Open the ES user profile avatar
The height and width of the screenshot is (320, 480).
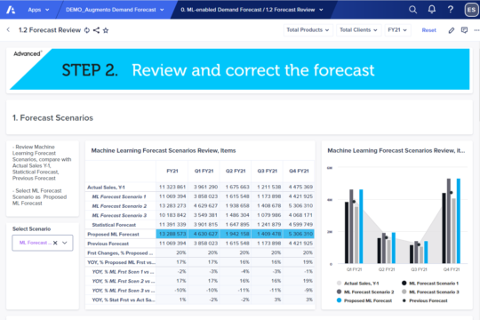[471, 10]
